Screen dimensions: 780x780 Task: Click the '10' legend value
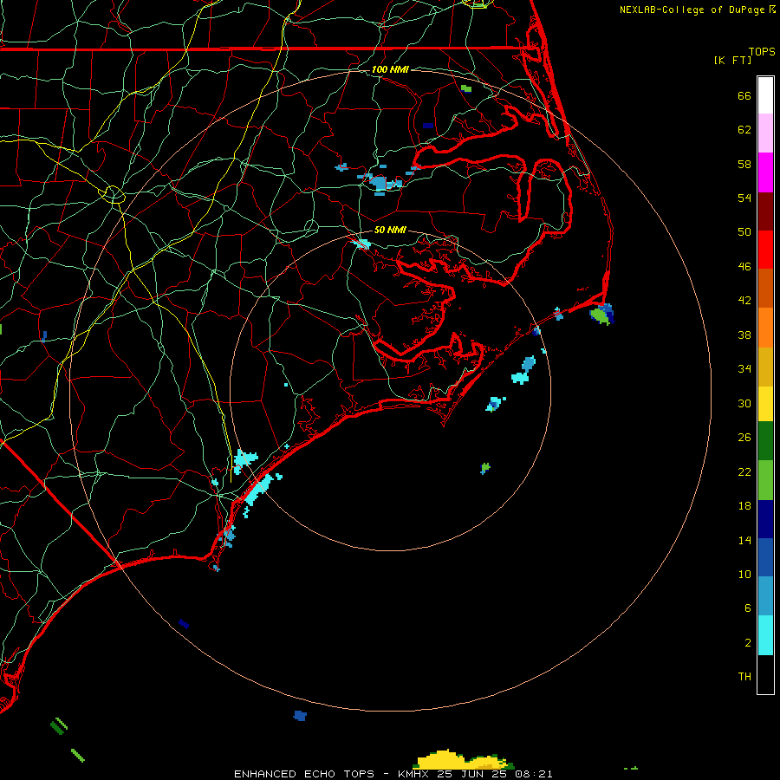744,574
